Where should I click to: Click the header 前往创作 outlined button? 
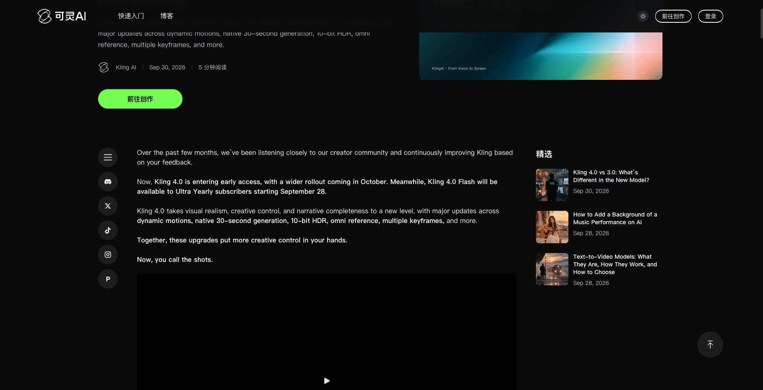pos(673,16)
